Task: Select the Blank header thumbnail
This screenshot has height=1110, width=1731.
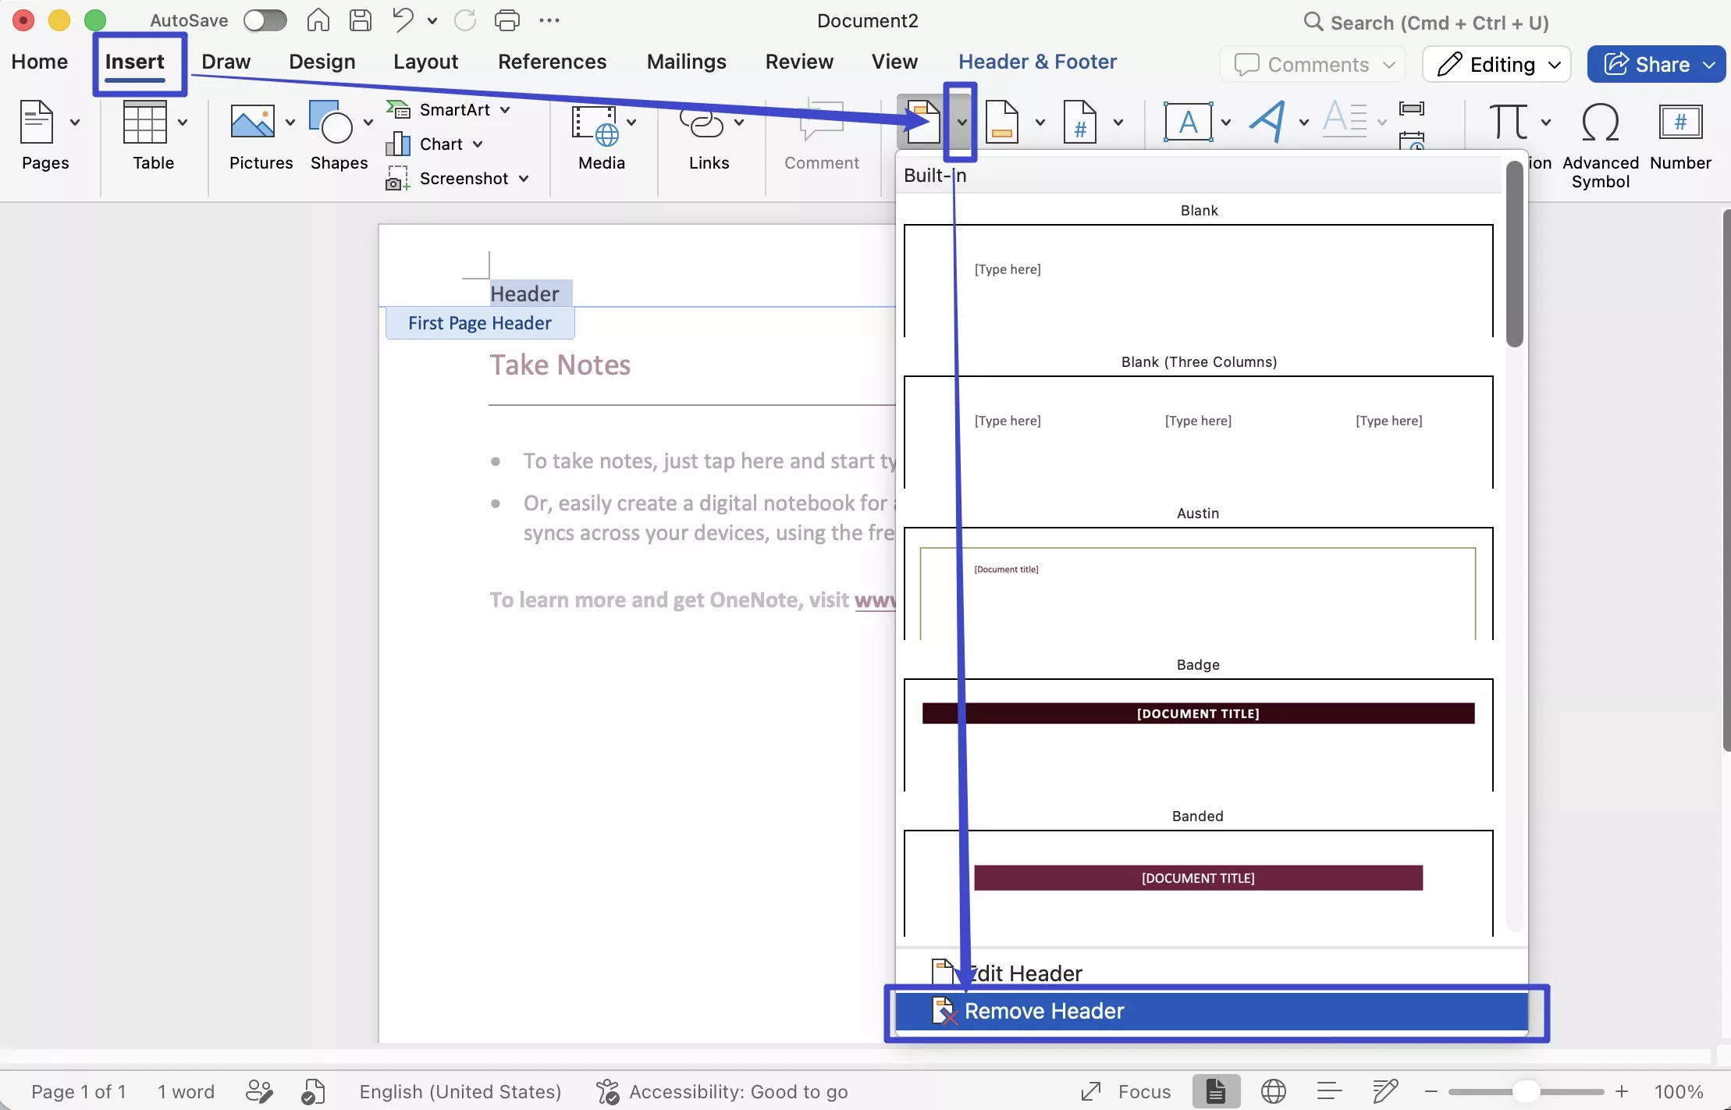Action: (x=1199, y=281)
